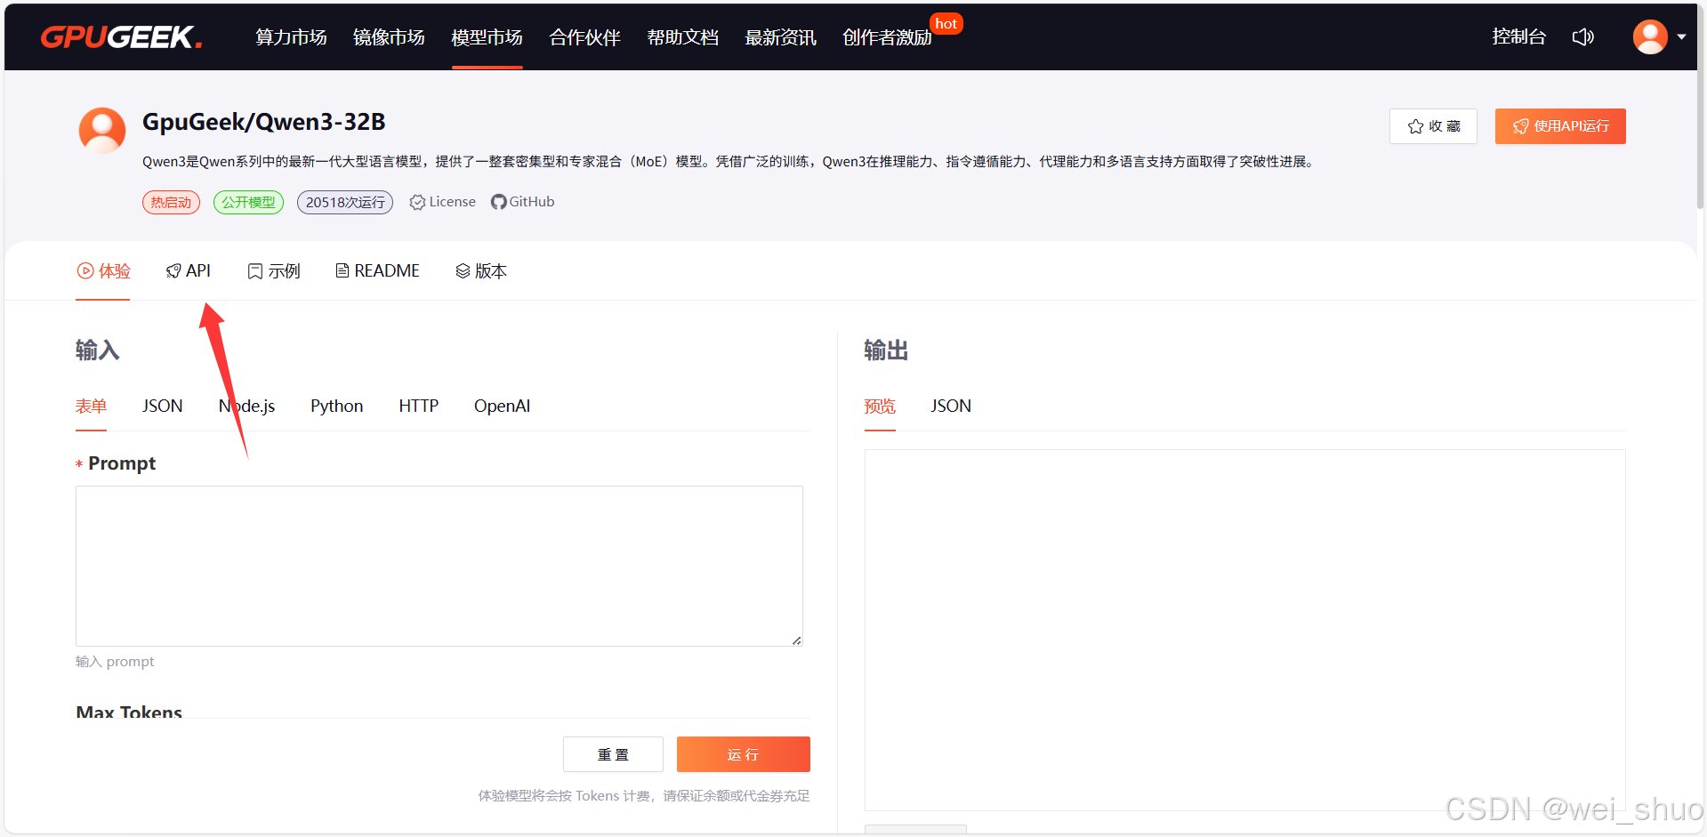Open the 合作伙伴 nav item

[584, 37]
